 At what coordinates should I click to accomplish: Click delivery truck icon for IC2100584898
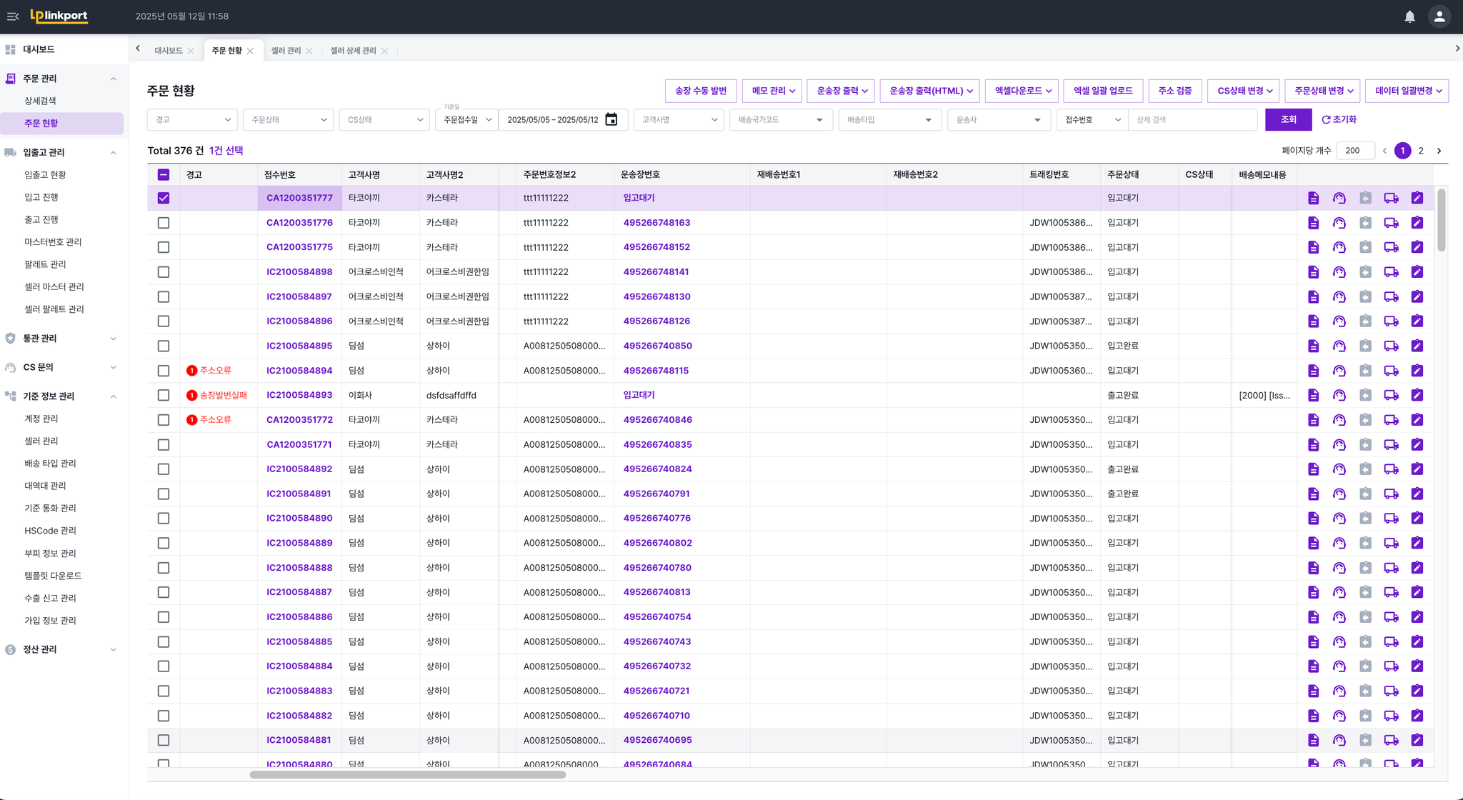[1391, 272]
